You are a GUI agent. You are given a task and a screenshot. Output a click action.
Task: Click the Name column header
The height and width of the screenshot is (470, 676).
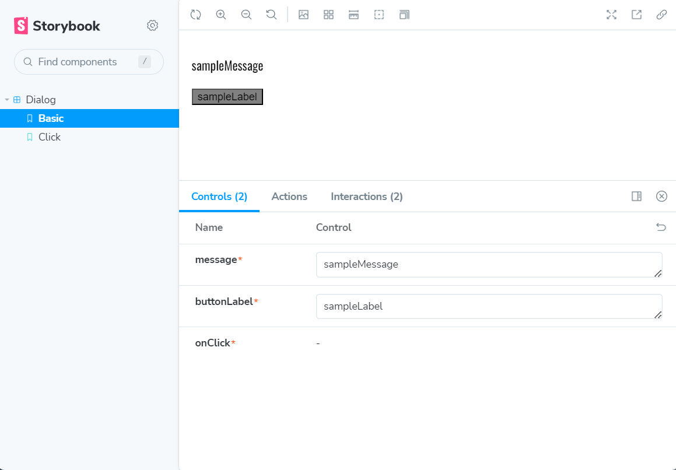pos(209,227)
